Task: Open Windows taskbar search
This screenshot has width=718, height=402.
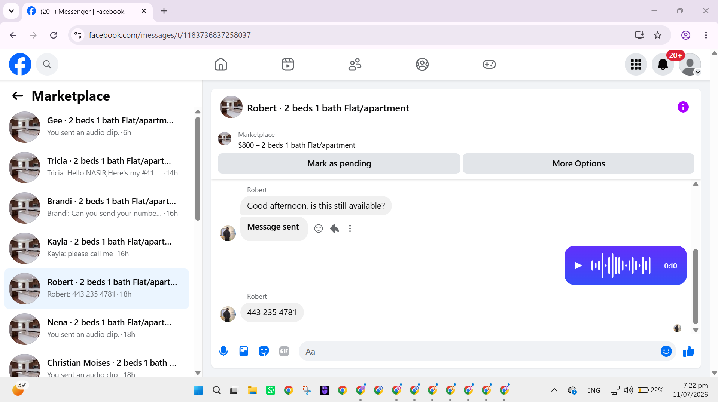Action: pyautogui.click(x=216, y=390)
